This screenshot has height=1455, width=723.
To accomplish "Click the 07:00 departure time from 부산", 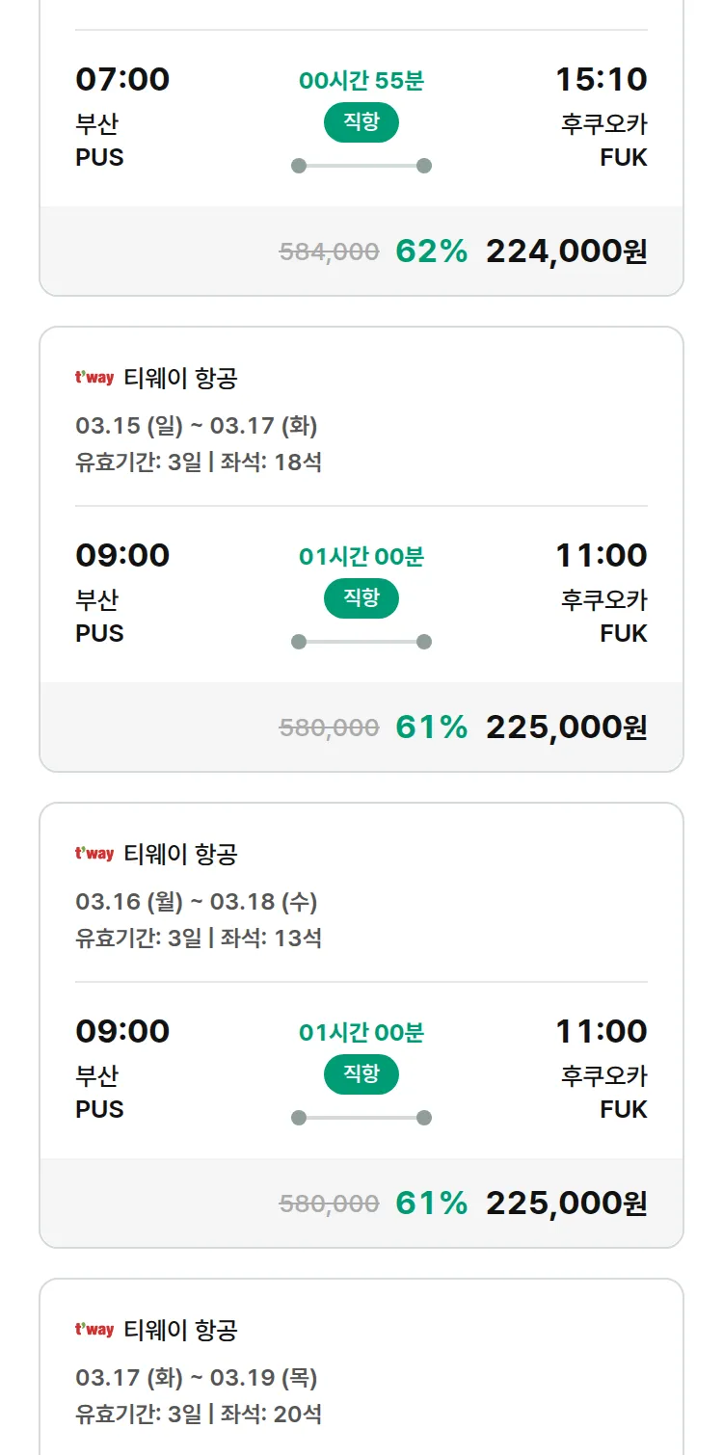I will pyautogui.click(x=122, y=79).
